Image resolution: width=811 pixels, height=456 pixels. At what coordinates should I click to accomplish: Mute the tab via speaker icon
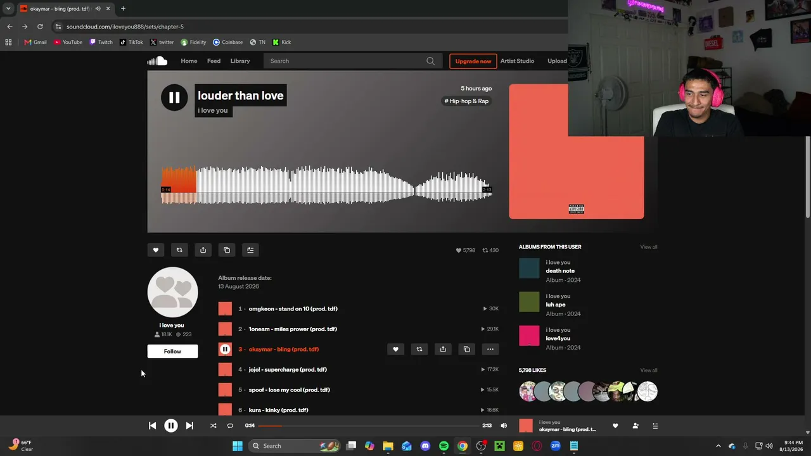(x=98, y=9)
